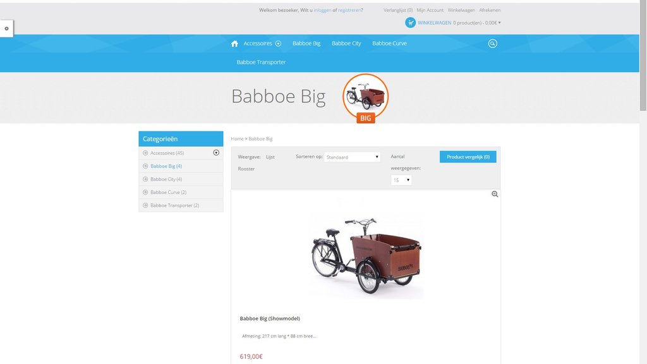Click arrow icon beside Babboe Transporter category
The image size is (647, 364).
145,205
